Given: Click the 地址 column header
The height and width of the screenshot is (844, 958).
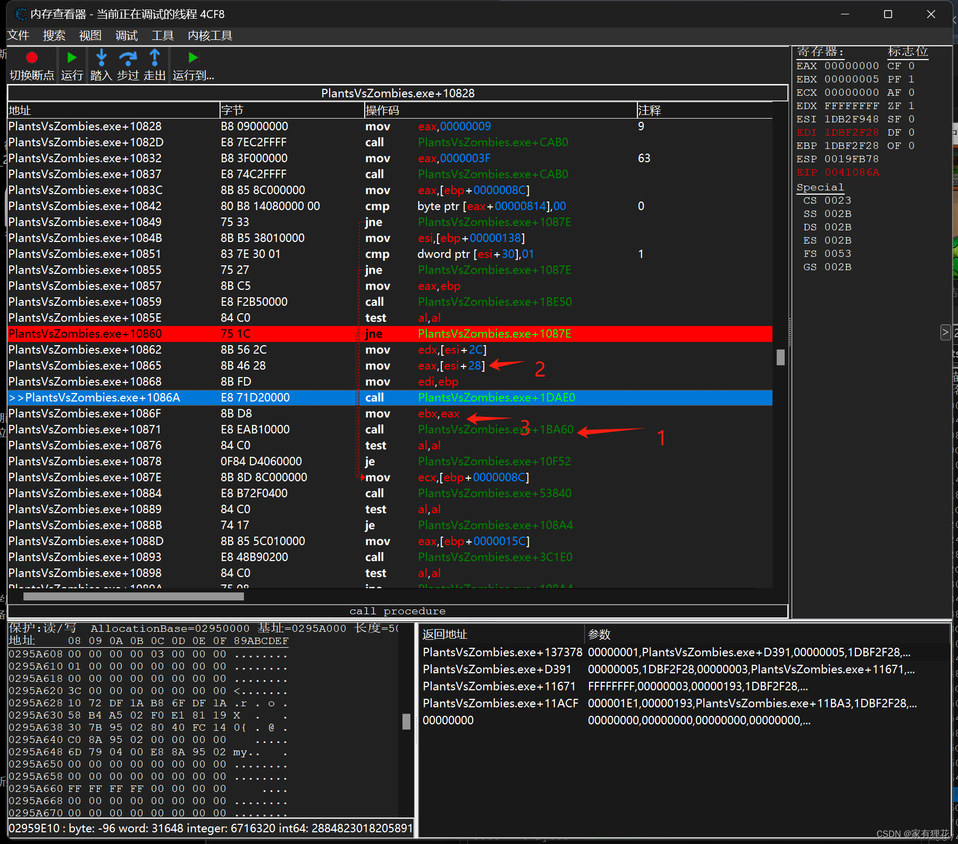Looking at the screenshot, I should click(x=113, y=110).
